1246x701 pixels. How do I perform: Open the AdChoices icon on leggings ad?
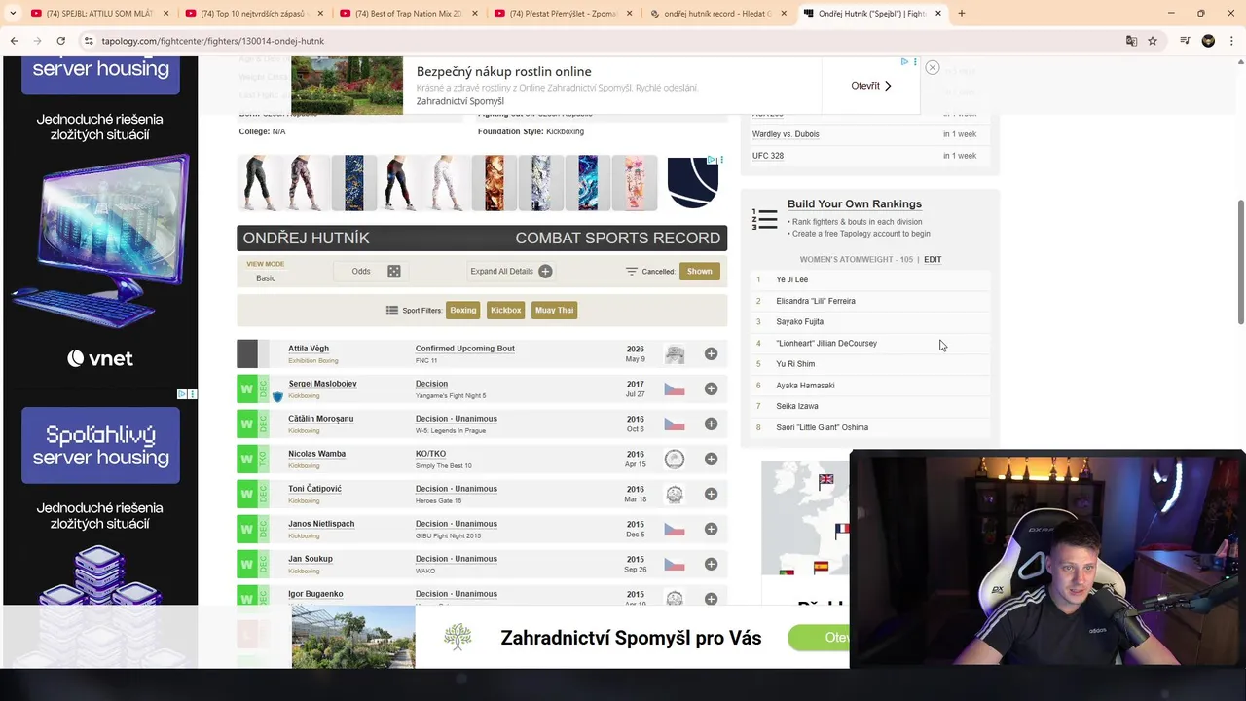(712, 160)
